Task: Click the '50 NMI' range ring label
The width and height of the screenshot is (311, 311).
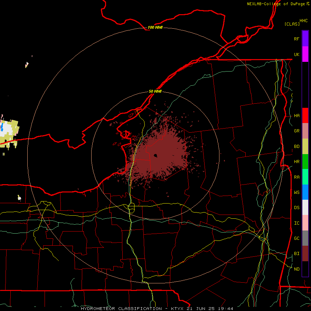Action: [155, 92]
